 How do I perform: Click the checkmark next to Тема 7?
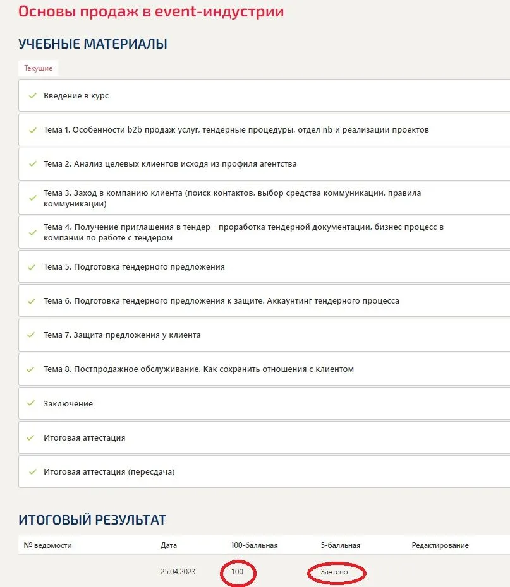pos(31,335)
